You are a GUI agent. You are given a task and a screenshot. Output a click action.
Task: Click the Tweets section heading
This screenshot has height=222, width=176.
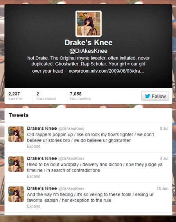(18, 115)
